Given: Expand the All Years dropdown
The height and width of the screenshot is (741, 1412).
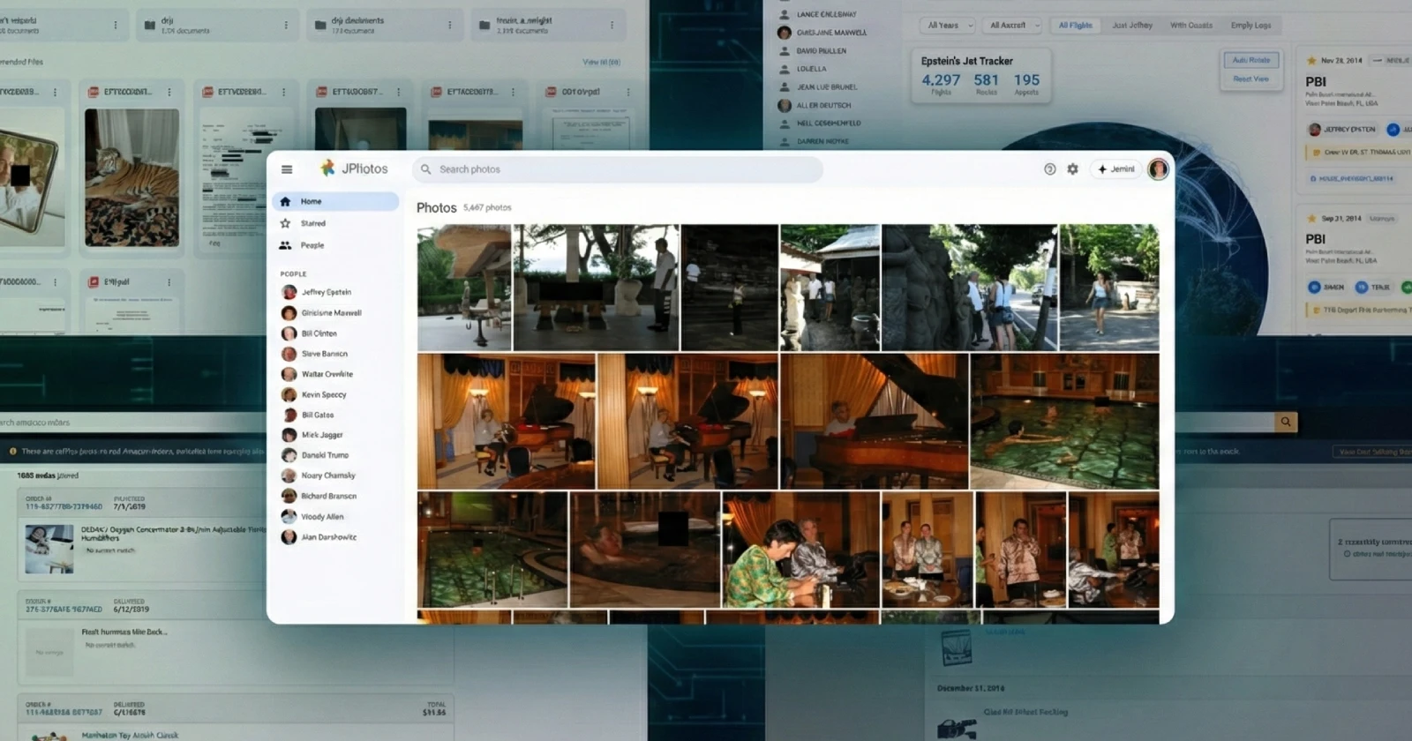Looking at the screenshot, I should point(949,26).
